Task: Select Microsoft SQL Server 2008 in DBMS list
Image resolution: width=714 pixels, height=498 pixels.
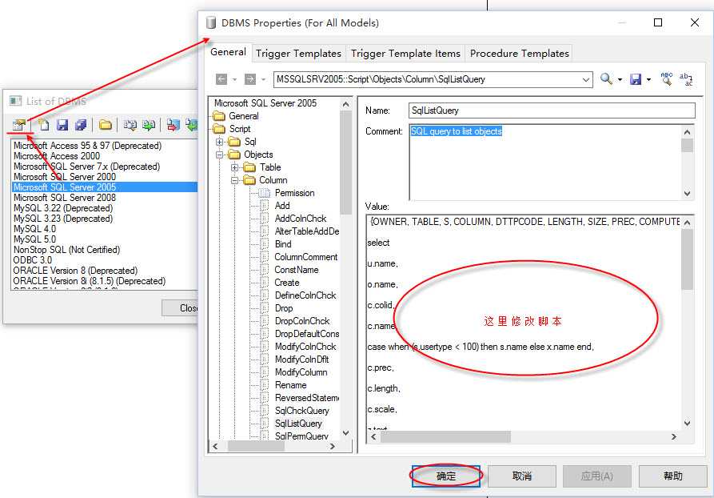Action: pyautogui.click(x=104, y=198)
